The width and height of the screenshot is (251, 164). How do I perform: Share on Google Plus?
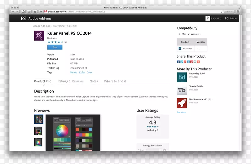click(x=185, y=62)
